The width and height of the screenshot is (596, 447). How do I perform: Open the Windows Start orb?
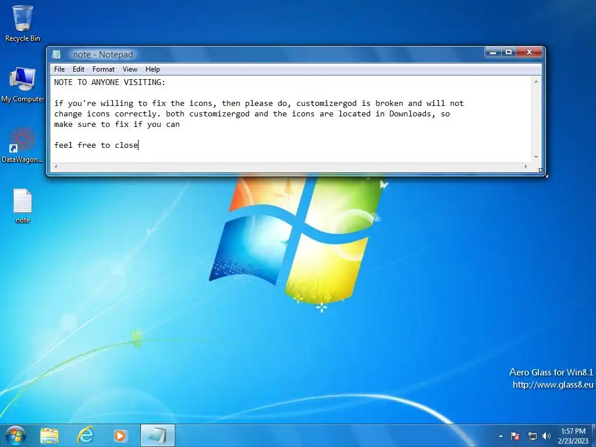tap(16, 435)
